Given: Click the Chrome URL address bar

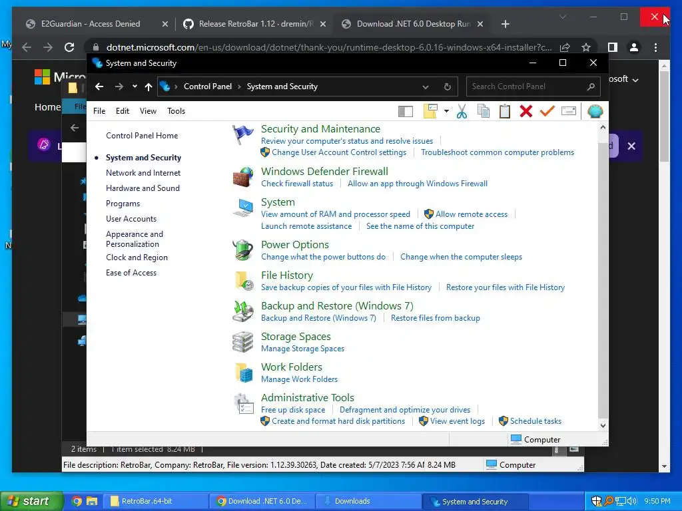Looking at the screenshot, I should pyautogui.click(x=328, y=47).
